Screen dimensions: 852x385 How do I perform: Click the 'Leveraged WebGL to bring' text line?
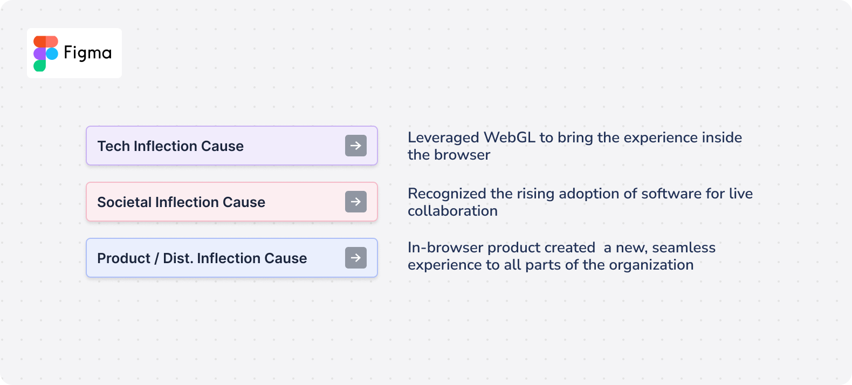tap(575, 137)
